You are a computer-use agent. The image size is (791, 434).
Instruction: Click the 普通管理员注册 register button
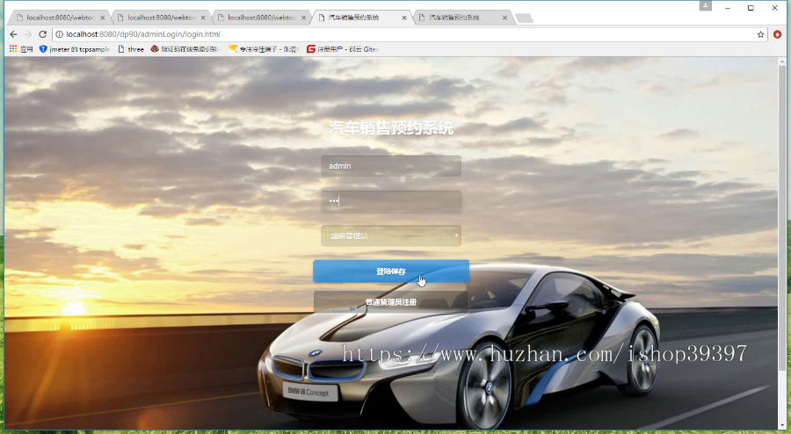point(391,302)
